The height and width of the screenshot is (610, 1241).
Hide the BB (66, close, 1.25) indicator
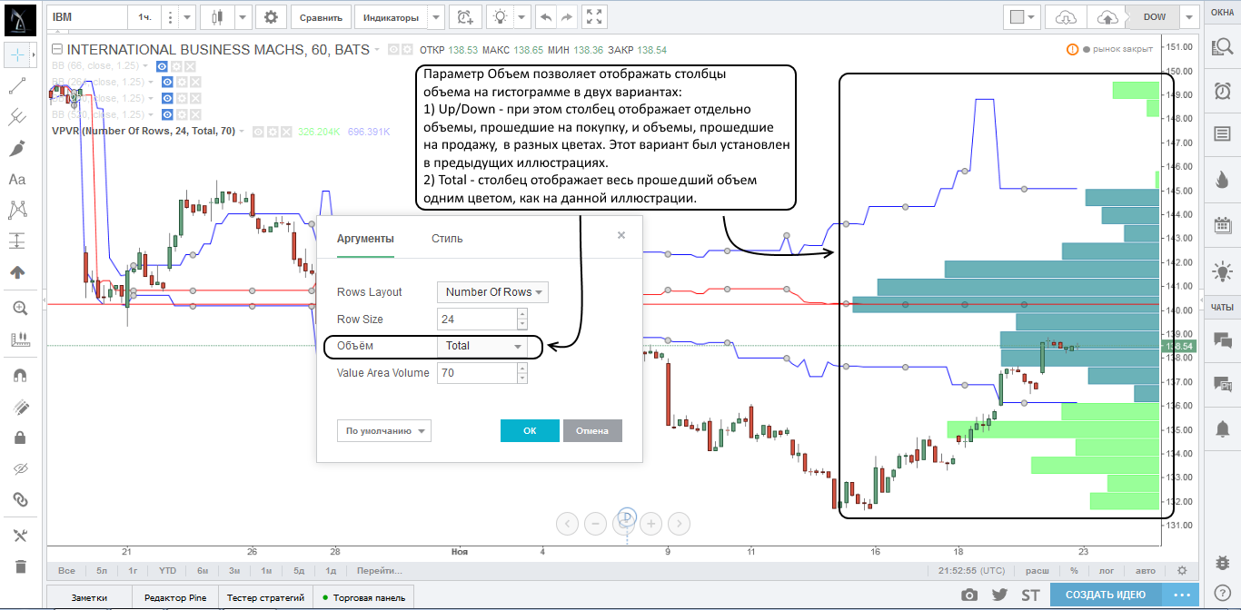(162, 66)
